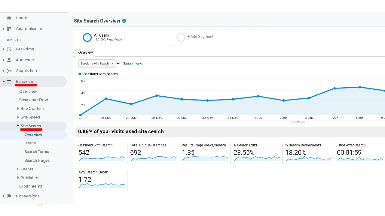Switch to the Overview tab

pos(86,52)
